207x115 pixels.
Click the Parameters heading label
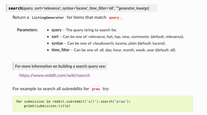(x=27, y=30)
